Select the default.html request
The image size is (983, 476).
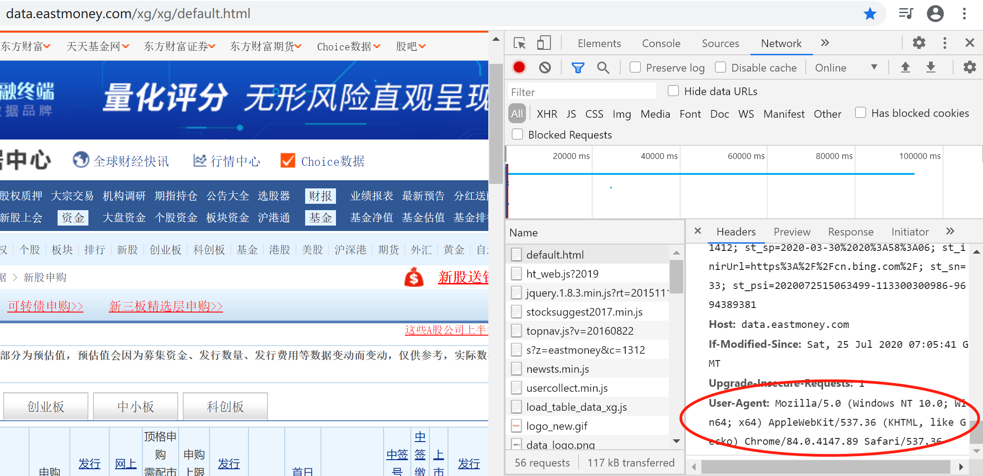pyautogui.click(x=588, y=255)
